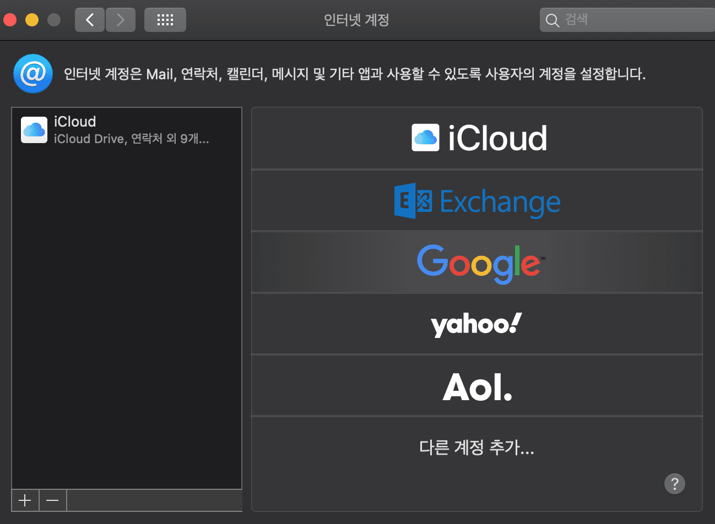The height and width of the screenshot is (524, 715).
Task: Choose Exchange as the account type
Action: pyautogui.click(x=477, y=201)
